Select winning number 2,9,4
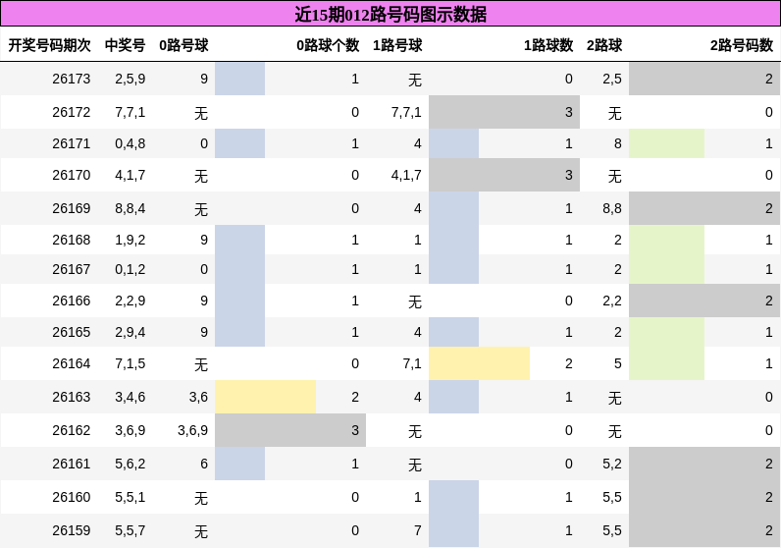Viewport: 781px width, 548px height. click(x=130, y=332)
